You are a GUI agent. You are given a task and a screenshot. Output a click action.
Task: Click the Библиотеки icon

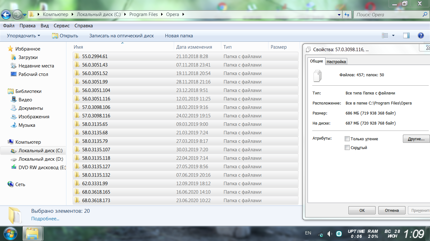(x=10, y=91)
